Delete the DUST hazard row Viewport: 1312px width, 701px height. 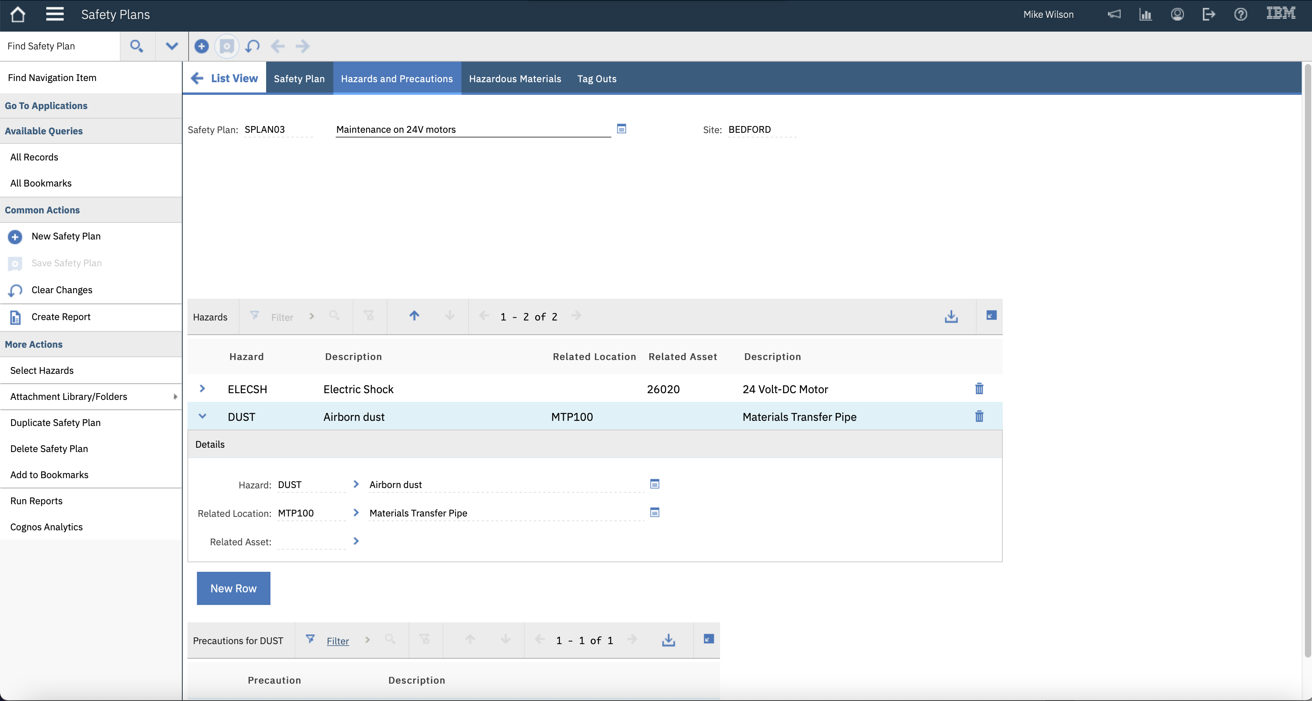pyautogui.click(x=979, y=416)
